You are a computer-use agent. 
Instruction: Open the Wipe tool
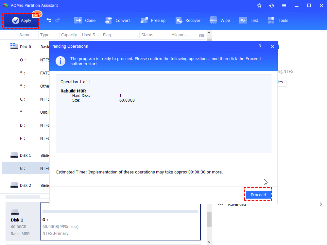coord(220,20)
